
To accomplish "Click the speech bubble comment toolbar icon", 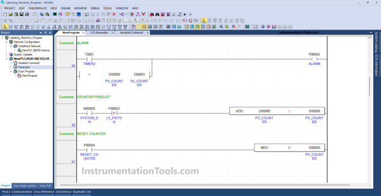I will point(68,14).
